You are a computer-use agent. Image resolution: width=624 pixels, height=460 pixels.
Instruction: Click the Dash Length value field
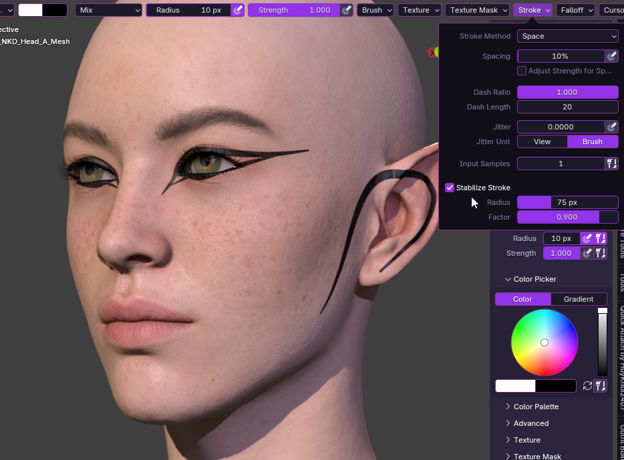click(x=567, y=107)
